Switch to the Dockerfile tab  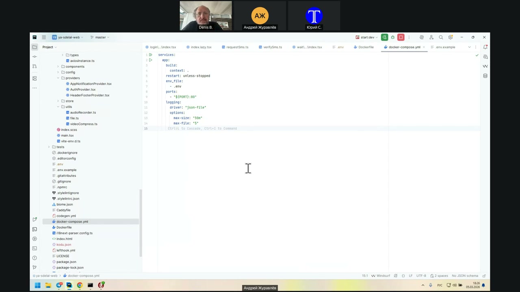pos(366,47)
